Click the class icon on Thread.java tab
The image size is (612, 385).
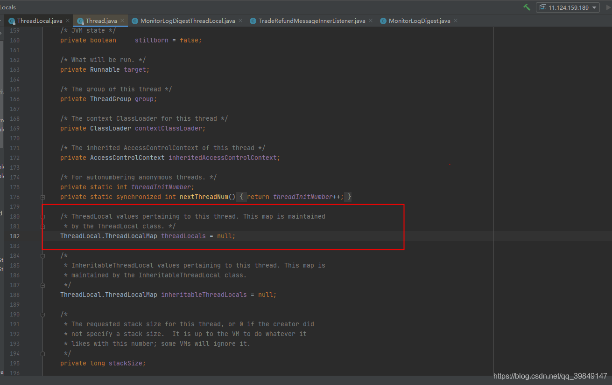pos(80,21)
